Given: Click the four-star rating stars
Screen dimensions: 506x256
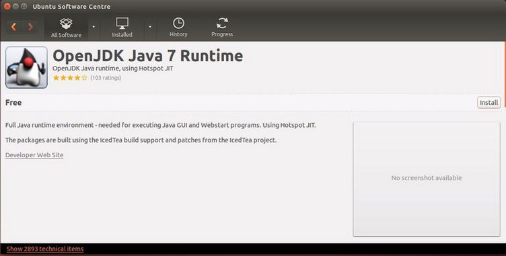Looking at the screenshot, I should point(70,78).
